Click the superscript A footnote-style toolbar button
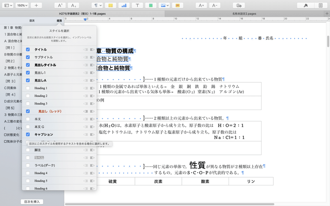The width and height of the screenshot is (330, 206). coord(60,5)
